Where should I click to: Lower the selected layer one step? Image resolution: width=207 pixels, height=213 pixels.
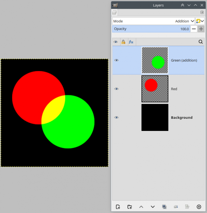[x=153, y=207]
